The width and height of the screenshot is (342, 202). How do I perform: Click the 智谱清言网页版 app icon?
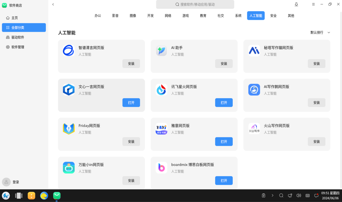click(68, 51)
